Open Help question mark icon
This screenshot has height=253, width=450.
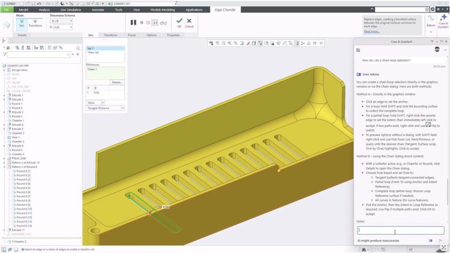click(447, 10)
